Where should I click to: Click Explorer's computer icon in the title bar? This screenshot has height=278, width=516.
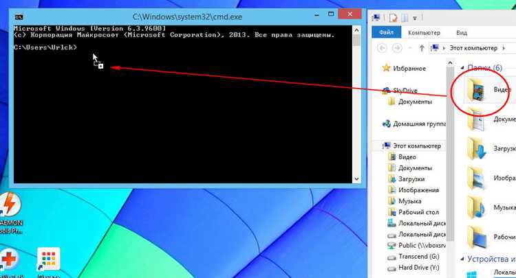(376, 18)
